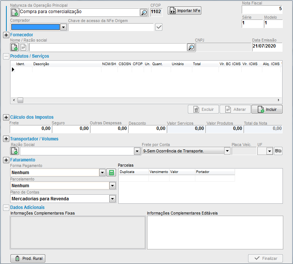Open the Comprador dropdown
The width and height of the screenshot is (293, 264).
(x=63, y=27)
